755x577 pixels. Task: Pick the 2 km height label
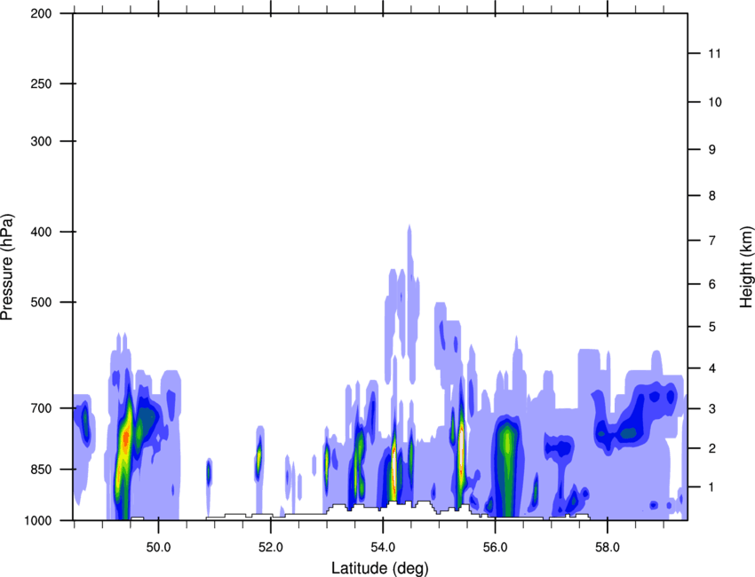click(x=712, y=448)
